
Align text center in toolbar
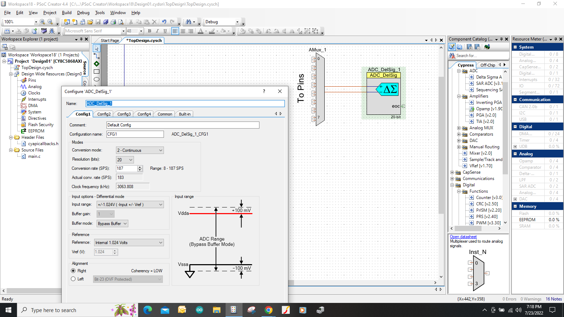183,31
